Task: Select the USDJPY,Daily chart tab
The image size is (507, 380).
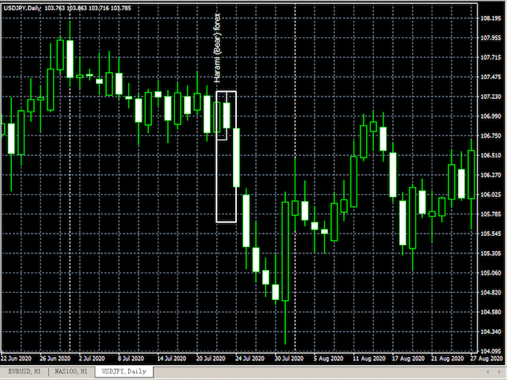Action: pyautogui.click(x=124, y=371)
